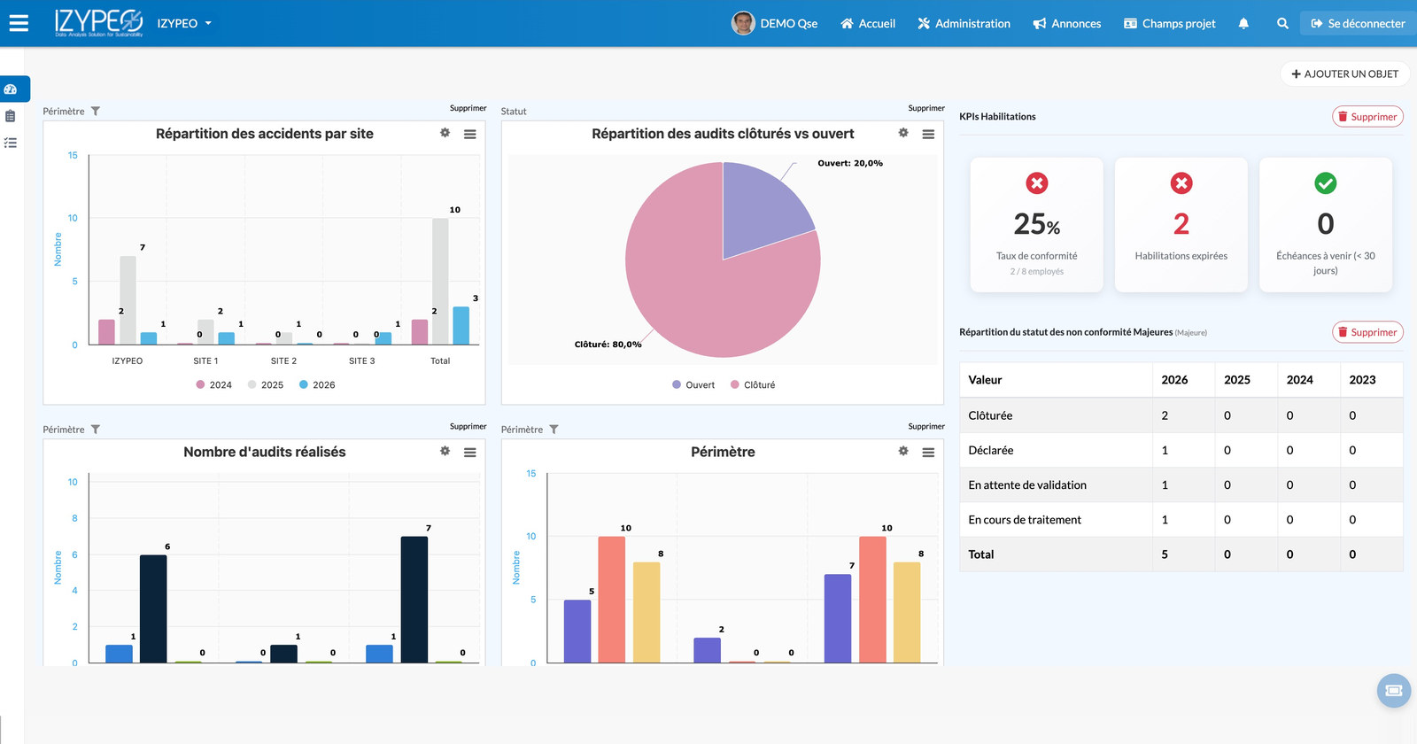The image size is (1417, 744).
Task: Toggle the Clôturé legend entry
Action: click(753, 384)
